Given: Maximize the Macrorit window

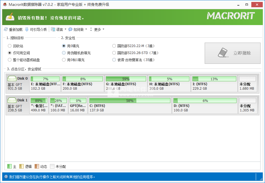Looking at the screenshot, I should click(247, 4).
